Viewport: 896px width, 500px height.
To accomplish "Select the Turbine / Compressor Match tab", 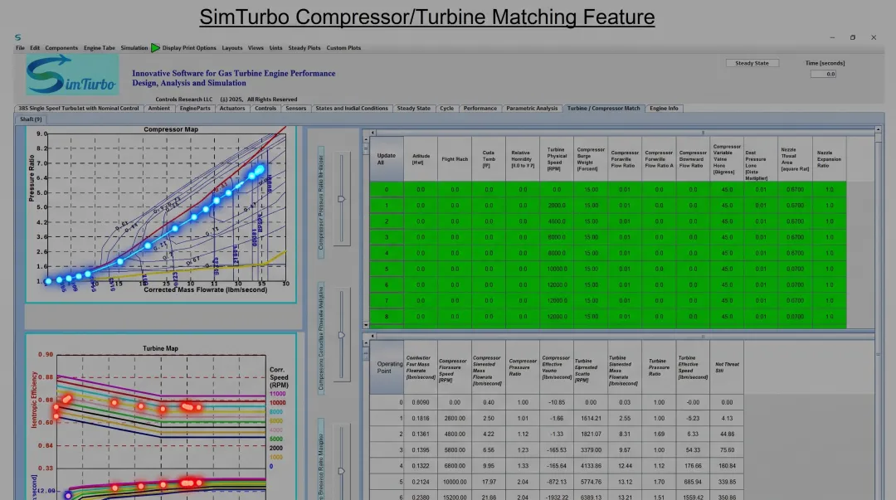I will [x=603, y=108].
